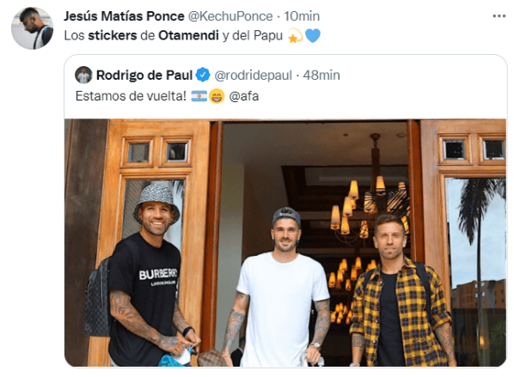
Task: Open the quoted tweet photo
Action: tap(285, 242)
